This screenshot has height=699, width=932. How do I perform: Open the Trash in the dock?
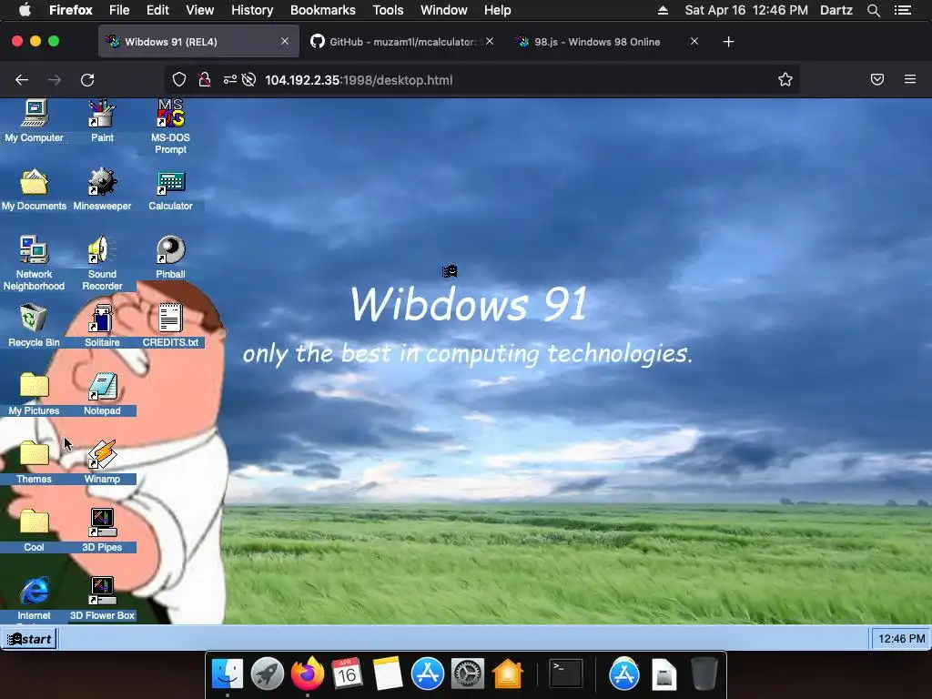point(704,674)
